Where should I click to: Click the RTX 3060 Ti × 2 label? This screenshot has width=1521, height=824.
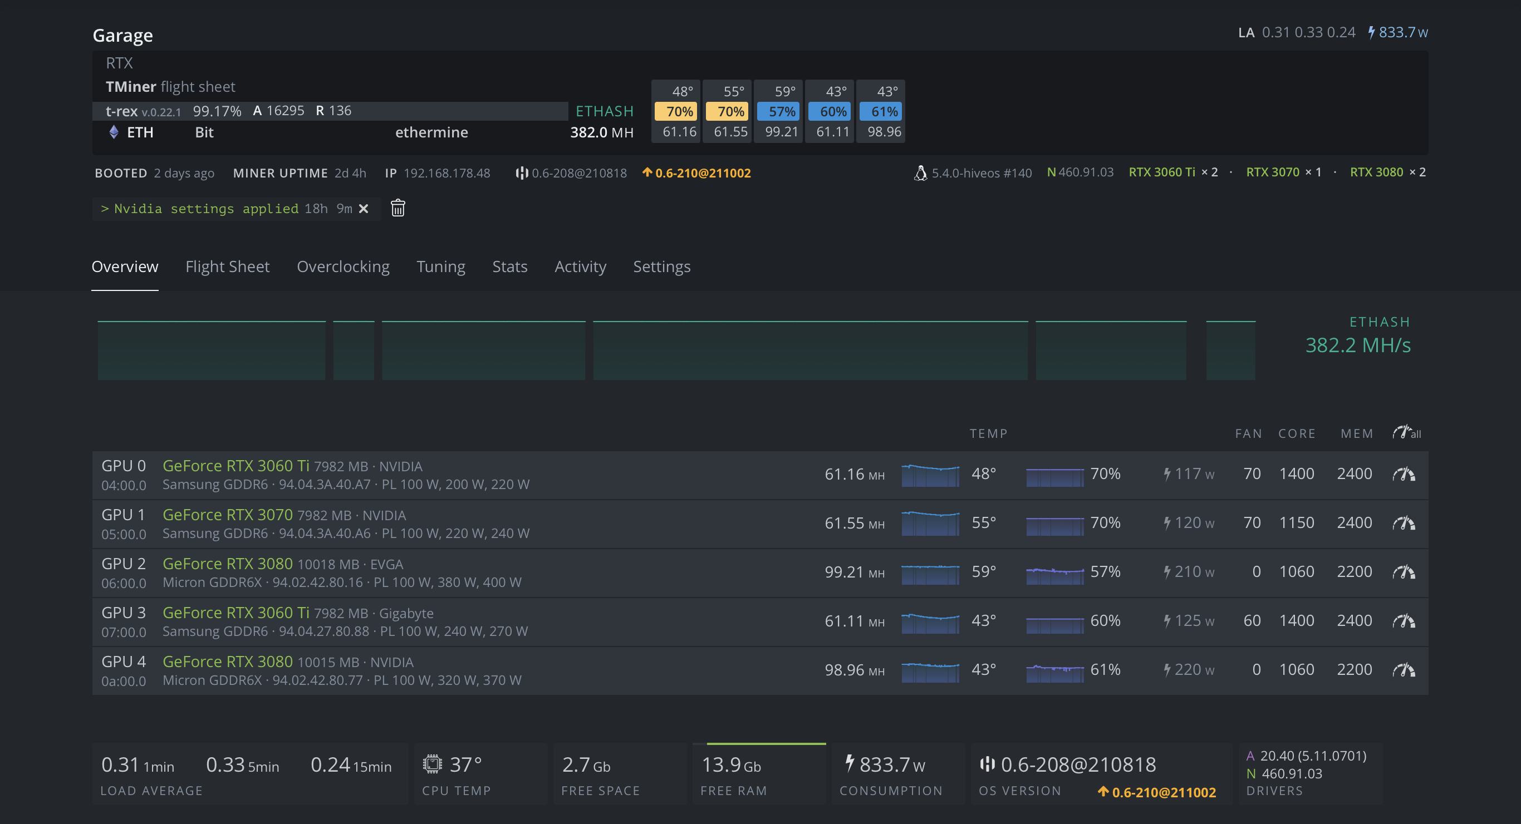click(1173, 172)
